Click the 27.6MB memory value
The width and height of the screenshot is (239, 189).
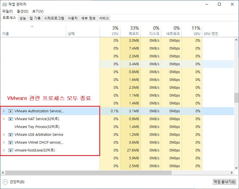[133, 150]
